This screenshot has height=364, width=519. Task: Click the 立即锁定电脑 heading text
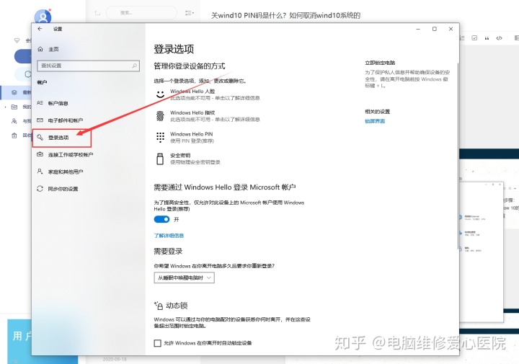380,63
